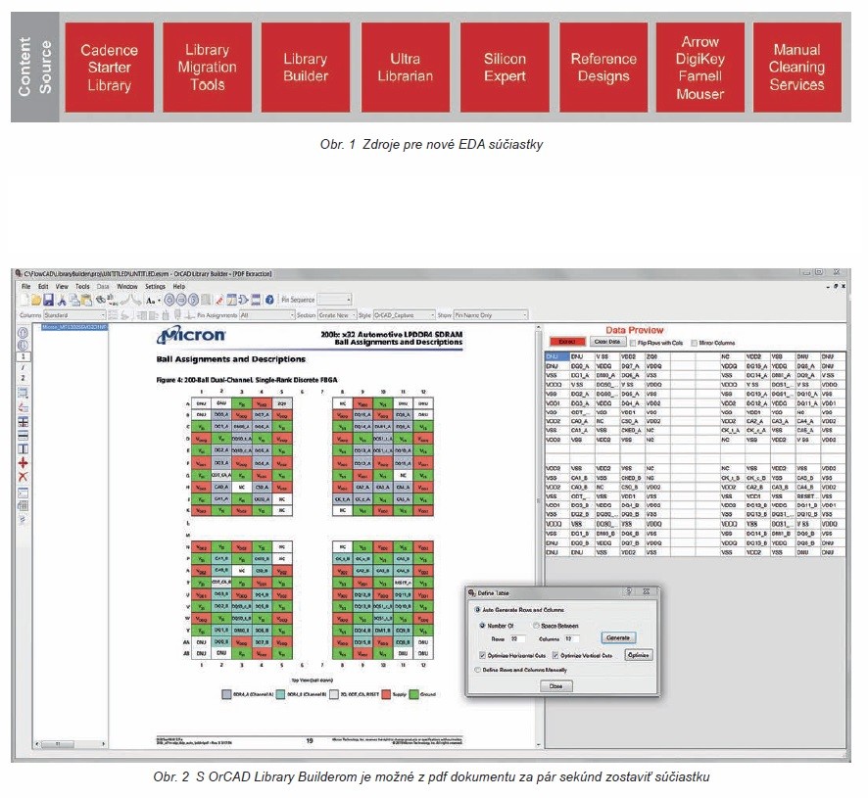This screenshot has height=798, width=868.
Task: Click the Open folder toolbar icon
Action: click(36, 300)
